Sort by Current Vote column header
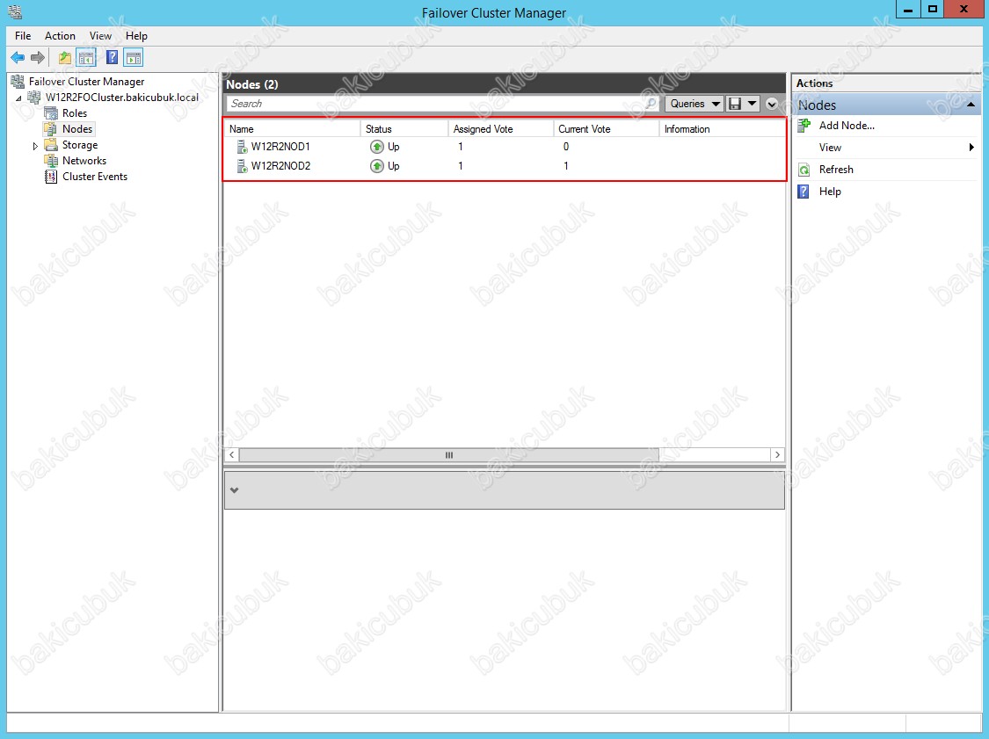The height and width of the screenshot is (739, 989). (x=606, y=129)
